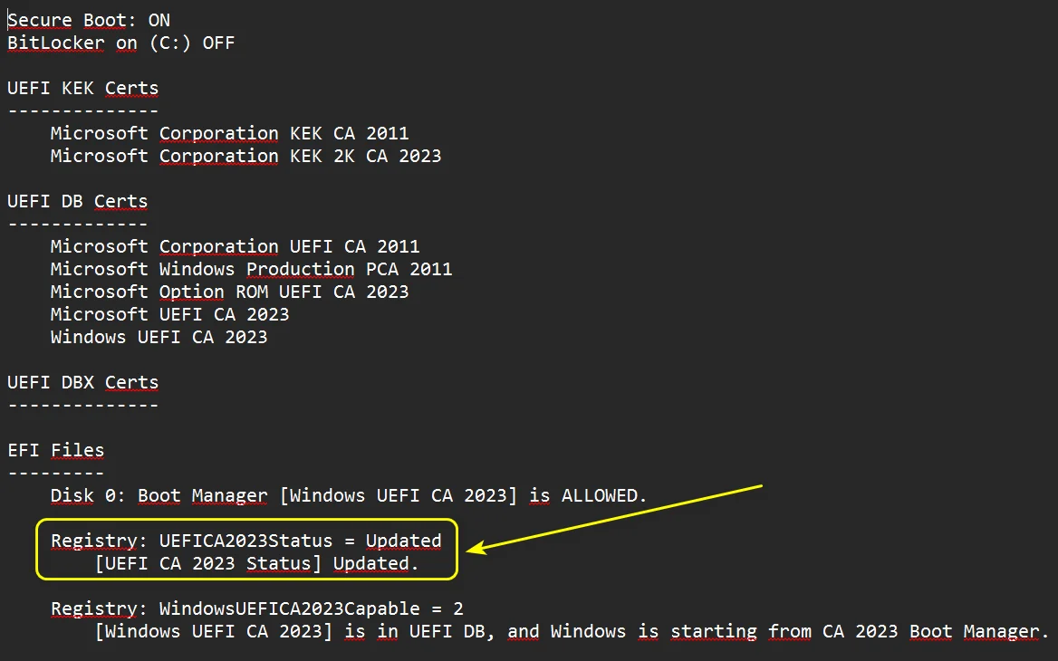
Task: Click the "[UEFI CA 2023 Status] Updated." line
Action: [x=257, y=564]
